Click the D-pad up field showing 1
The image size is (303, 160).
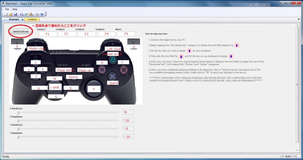click(36, 62)
